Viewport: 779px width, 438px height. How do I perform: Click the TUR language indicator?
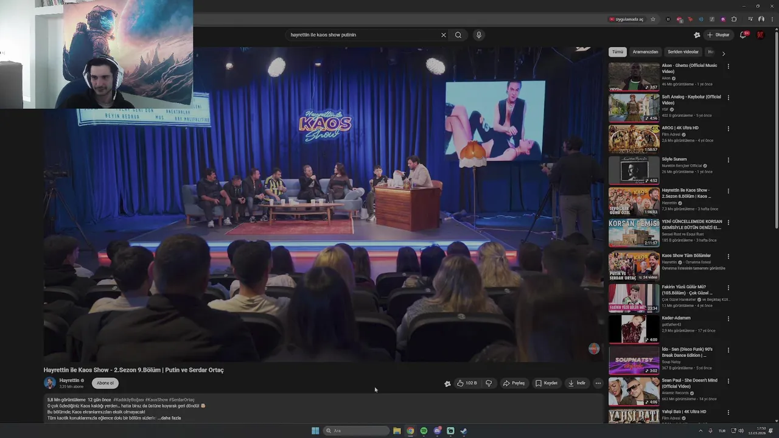pos(722,431)
